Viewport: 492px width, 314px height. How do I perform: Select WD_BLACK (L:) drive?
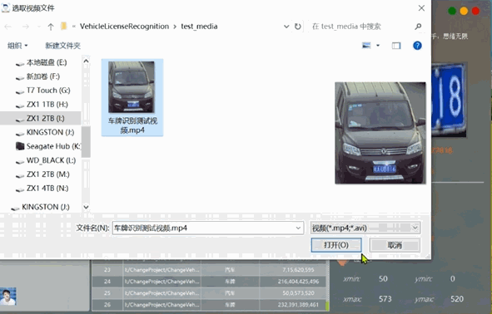coord(51,160)
